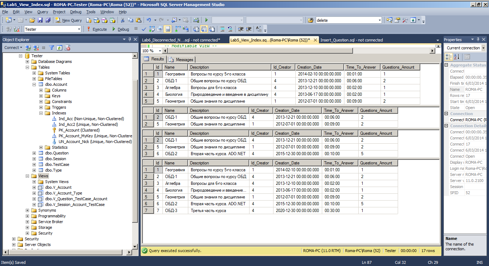This screenshot has width=489, height=266.
Task: Refresh the Object Explorer tree
Action: [x=59, y=48]
